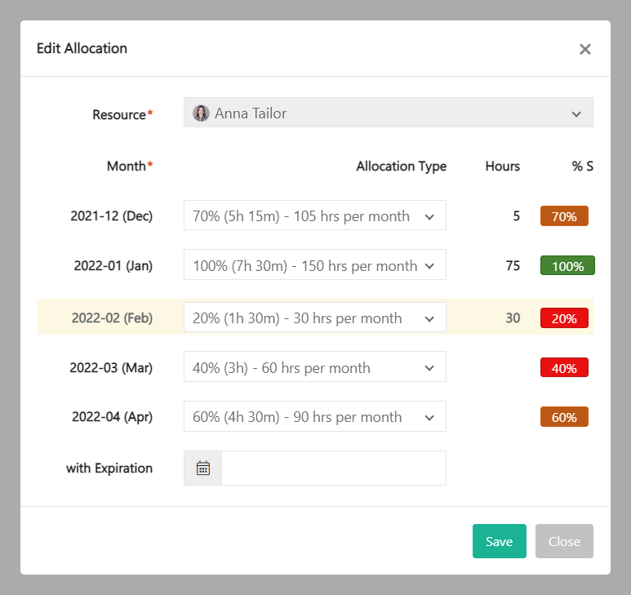Click the Hours column header

(x=503, y=167)
